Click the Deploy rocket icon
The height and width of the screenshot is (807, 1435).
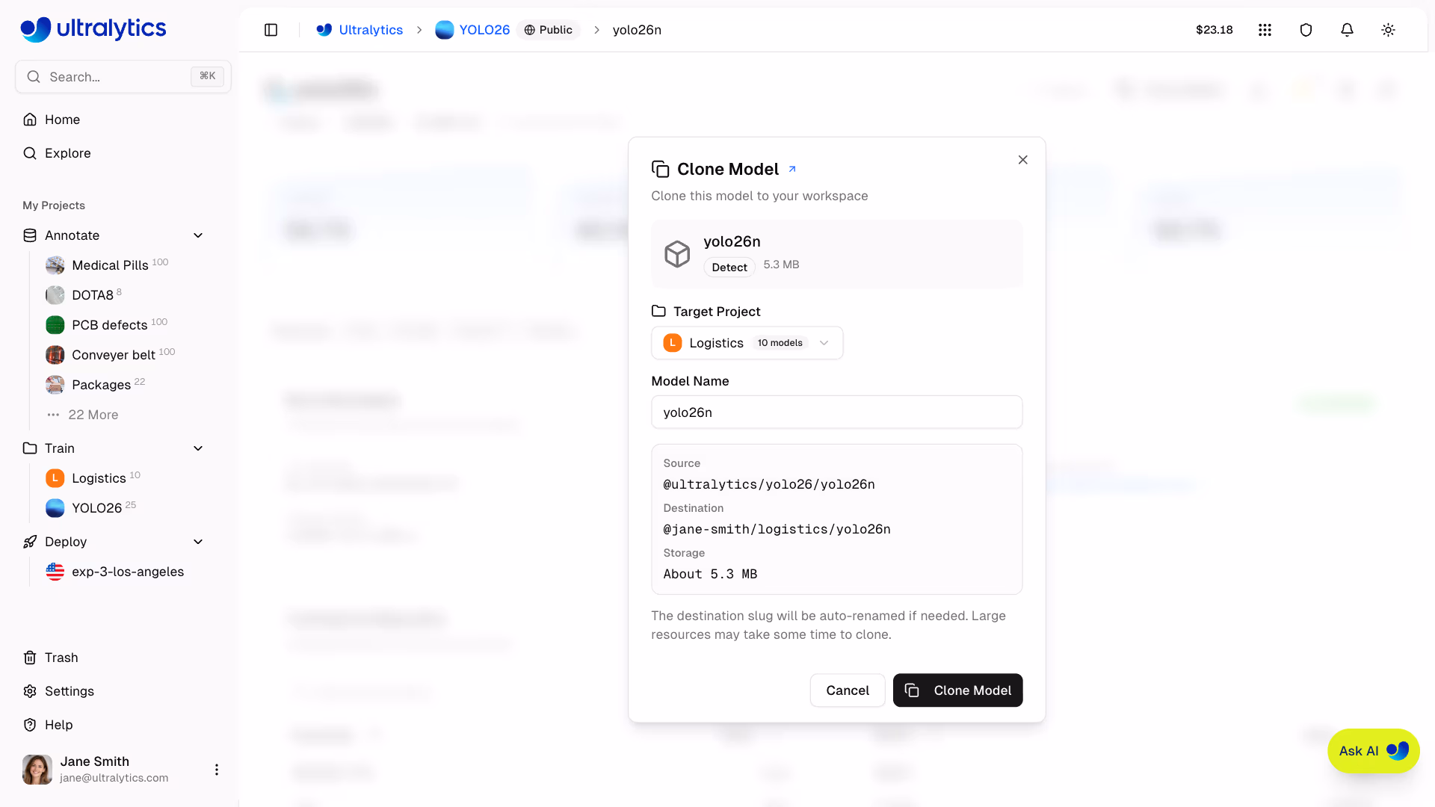click(x=30, y=542)
